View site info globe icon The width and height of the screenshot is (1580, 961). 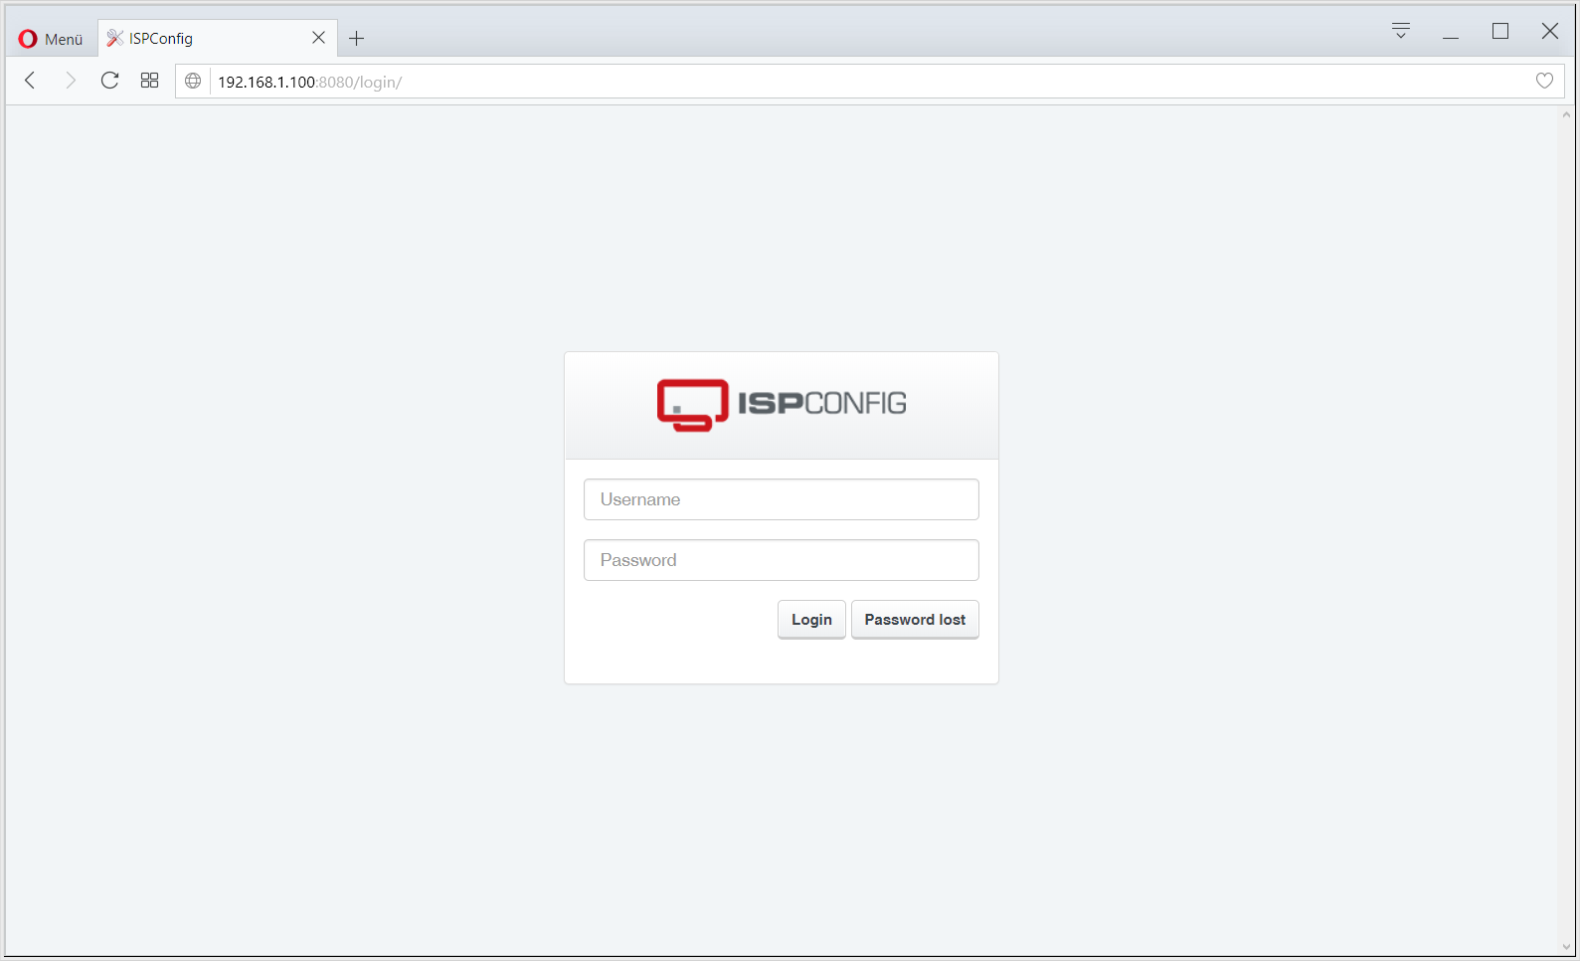point(193,82)
